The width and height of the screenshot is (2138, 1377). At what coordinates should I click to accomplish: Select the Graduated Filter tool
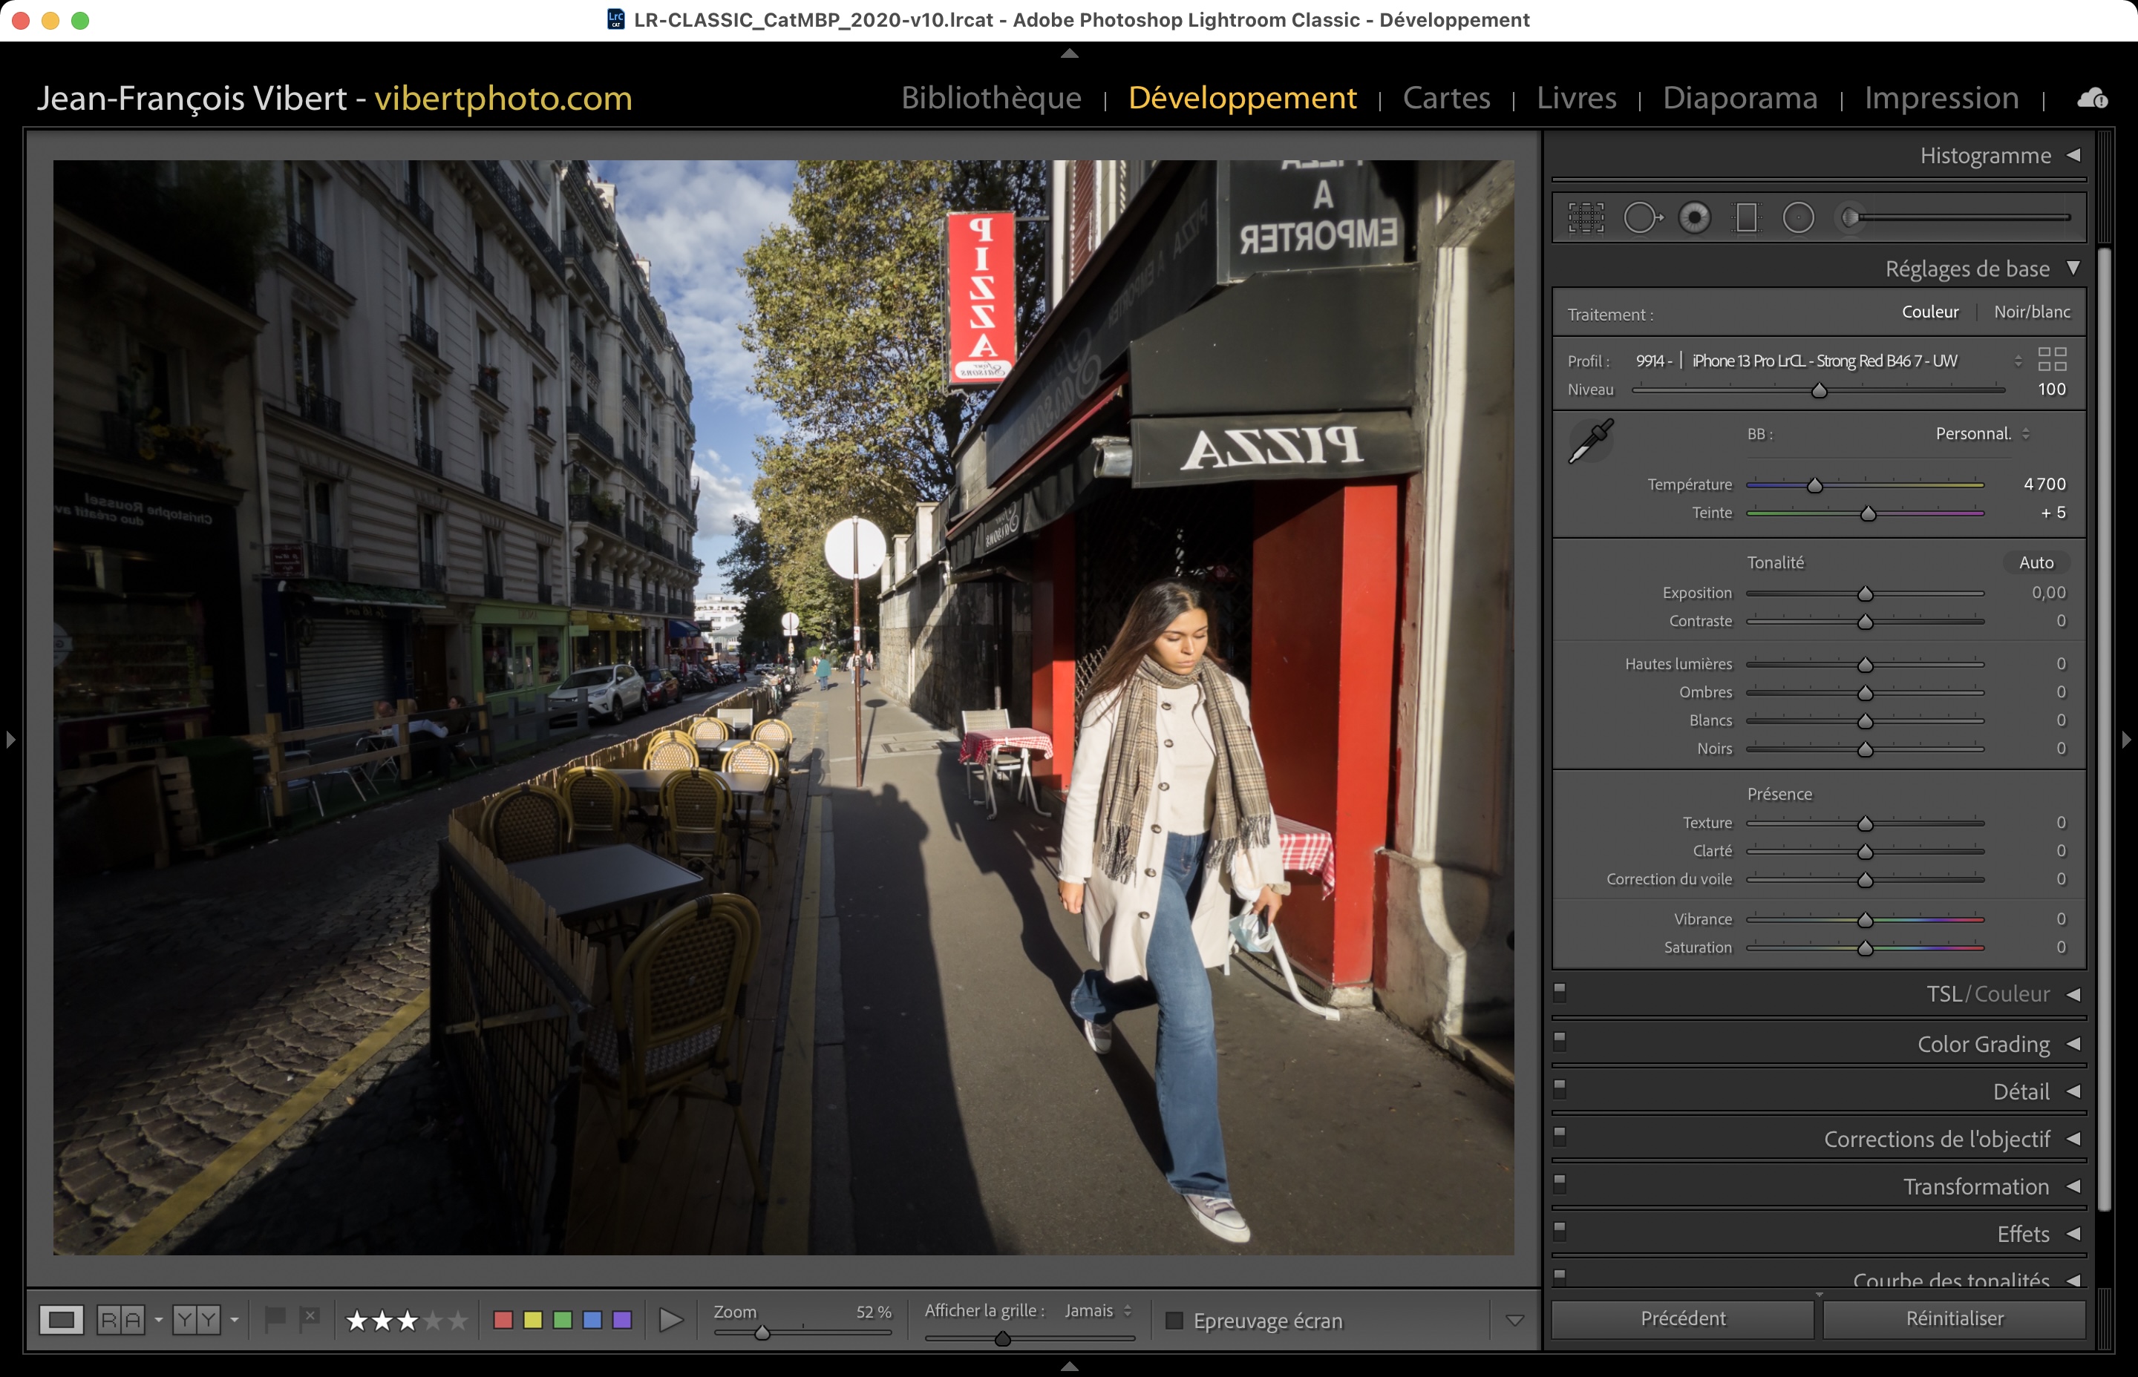[x=1746, y=217]
